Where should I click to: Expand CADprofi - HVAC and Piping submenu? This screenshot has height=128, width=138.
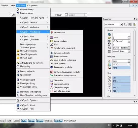pyautogui.click(x=33, y=18)
